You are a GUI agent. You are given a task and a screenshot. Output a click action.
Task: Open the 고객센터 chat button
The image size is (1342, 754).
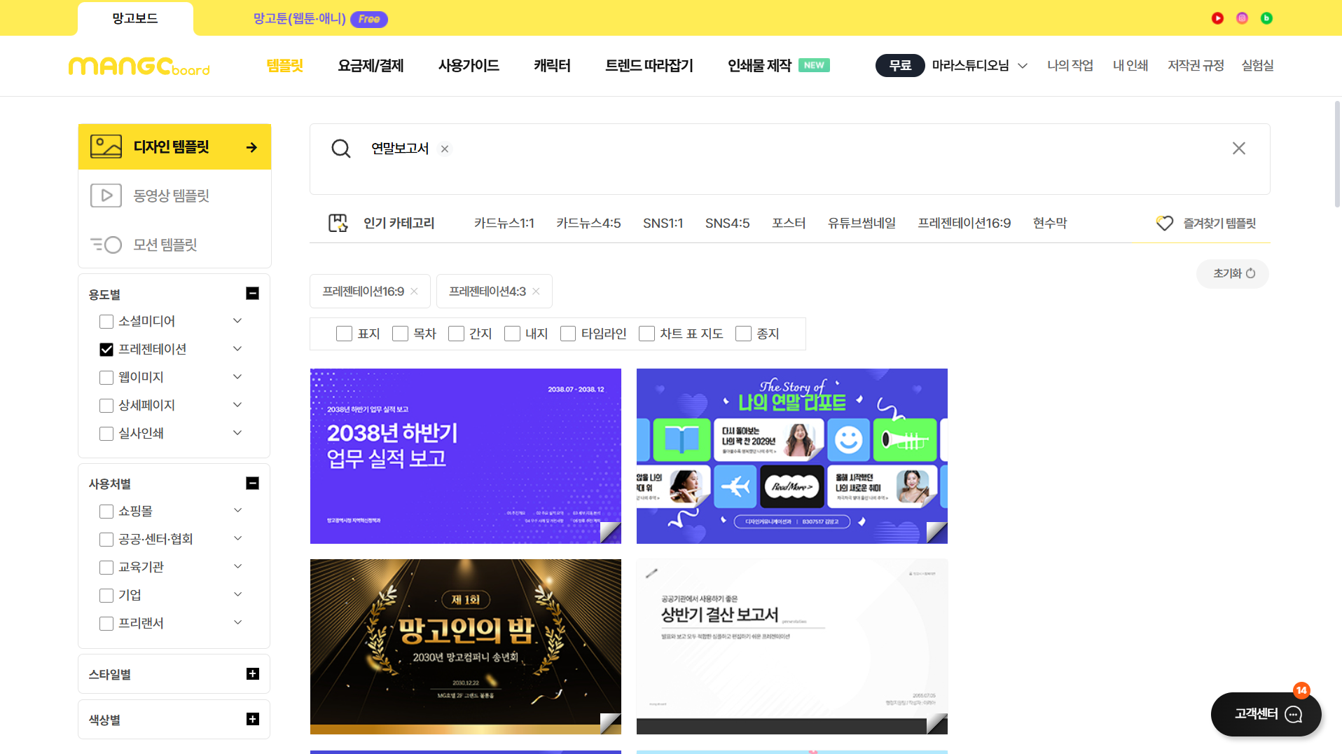pyautogui.click(x=1266, y=714)
